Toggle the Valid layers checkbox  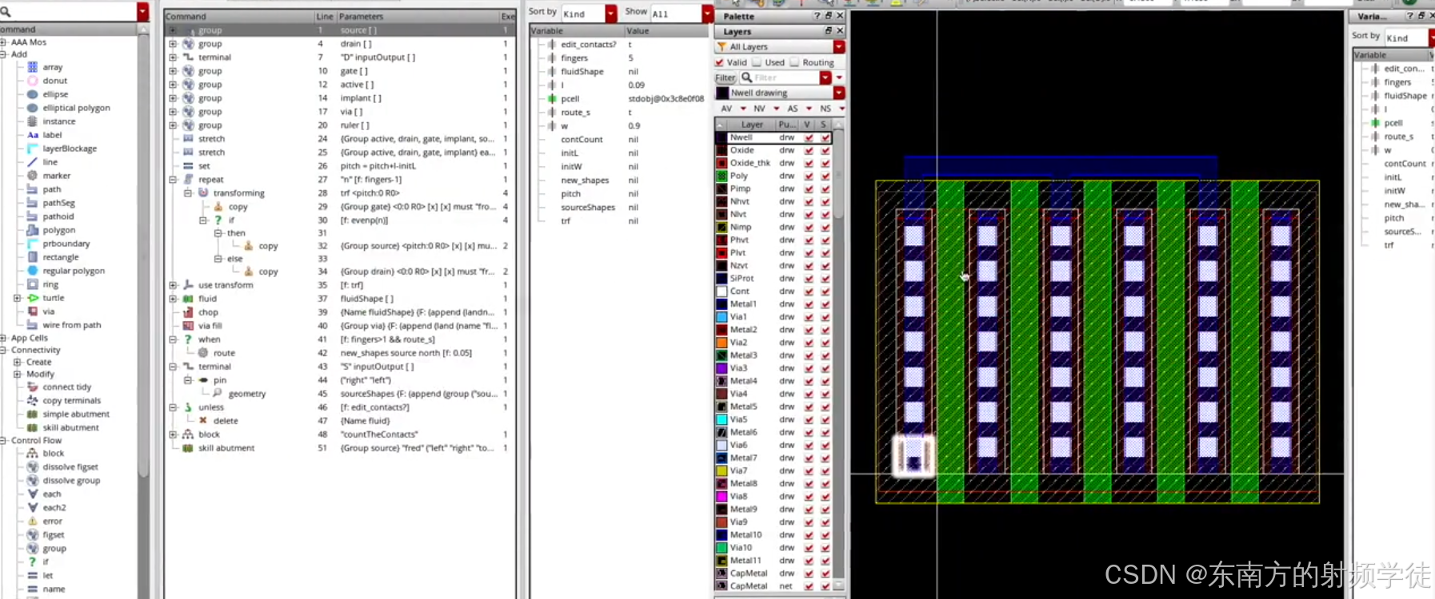pos(720,62)
